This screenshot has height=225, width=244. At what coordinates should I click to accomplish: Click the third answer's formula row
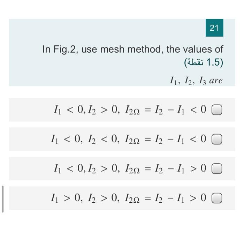click(122, 168)
